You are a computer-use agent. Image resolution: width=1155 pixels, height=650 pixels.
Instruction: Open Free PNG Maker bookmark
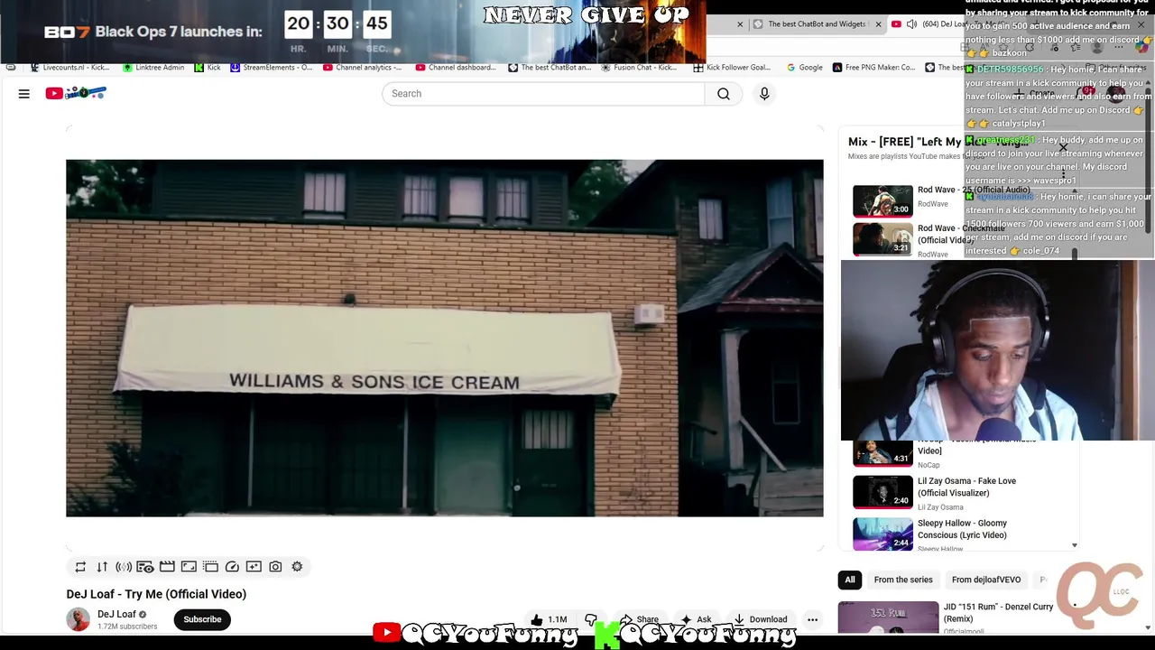[873, 68]
